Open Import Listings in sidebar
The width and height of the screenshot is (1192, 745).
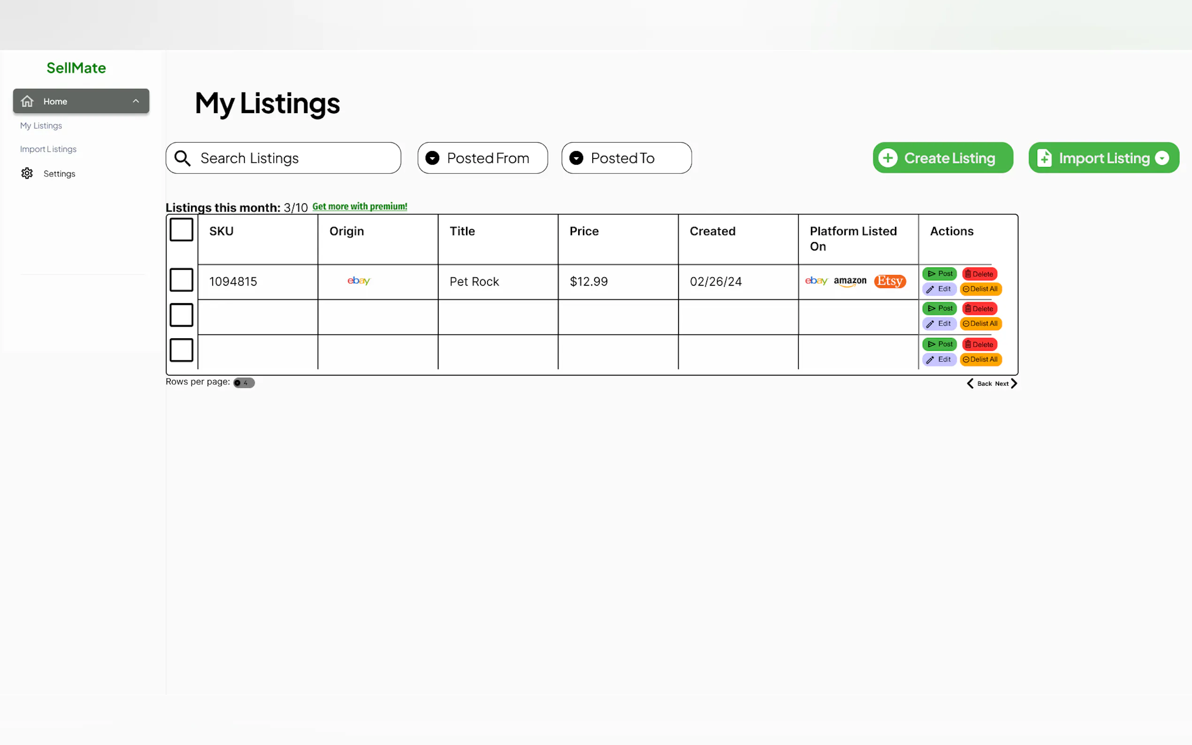pyautogui.click(x=48, y=149)
